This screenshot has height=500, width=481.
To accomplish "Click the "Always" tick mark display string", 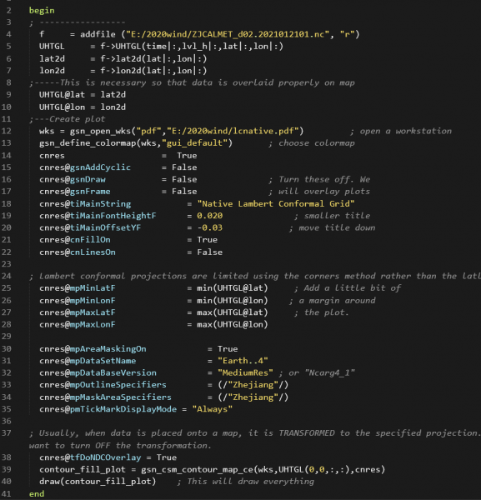I will point(212,409).
